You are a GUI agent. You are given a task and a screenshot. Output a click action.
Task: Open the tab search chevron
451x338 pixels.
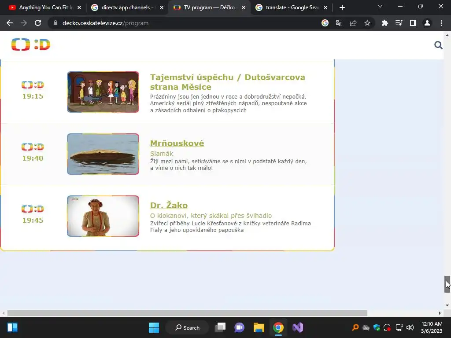tap(380, 6)
